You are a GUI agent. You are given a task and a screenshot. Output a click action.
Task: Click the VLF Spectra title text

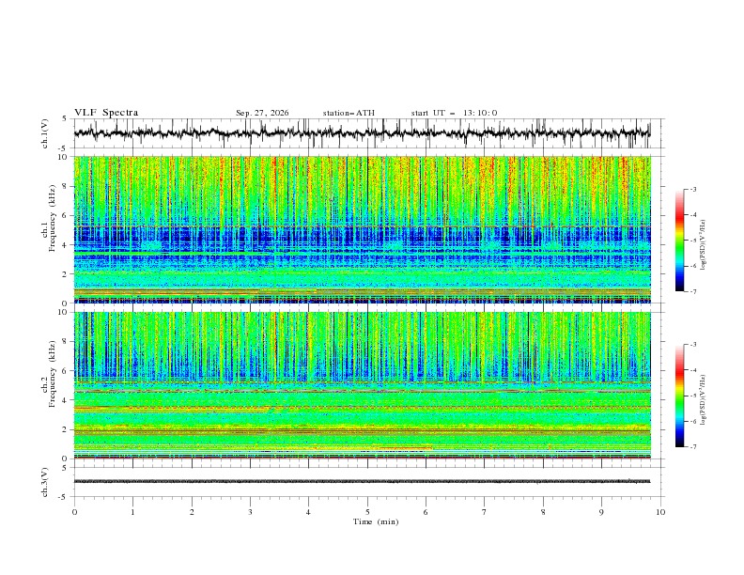(106, 113)
